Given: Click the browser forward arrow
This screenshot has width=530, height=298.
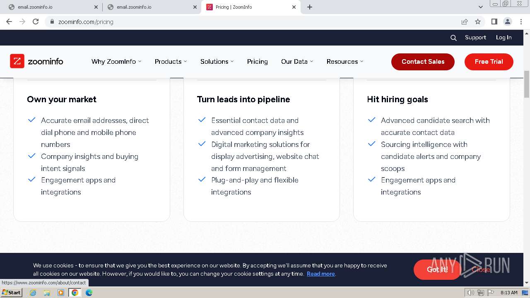Looking at the screenshot, I should 22,22.
